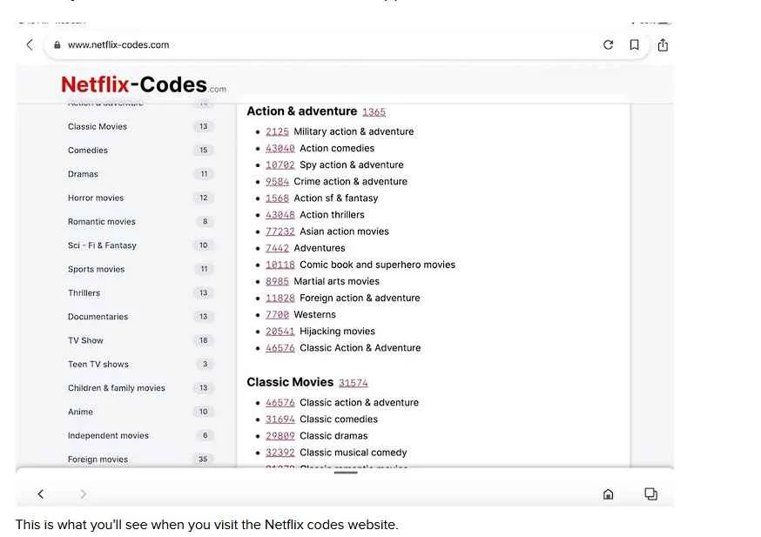This screenshot has width=761, height=537.
Task: Open code 32392 for Classic musical comedy
Action: pyautogui.click(x=280, y=453)
